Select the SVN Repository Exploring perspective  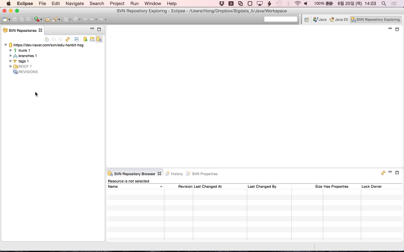click(x=376, y=19)
